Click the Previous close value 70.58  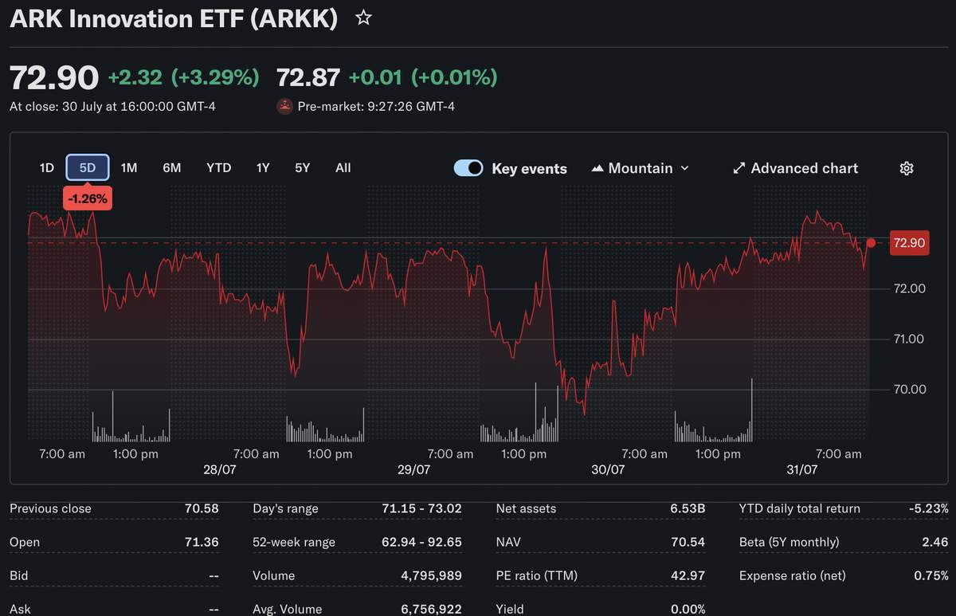pyautogui.click(x=202, y=508)
